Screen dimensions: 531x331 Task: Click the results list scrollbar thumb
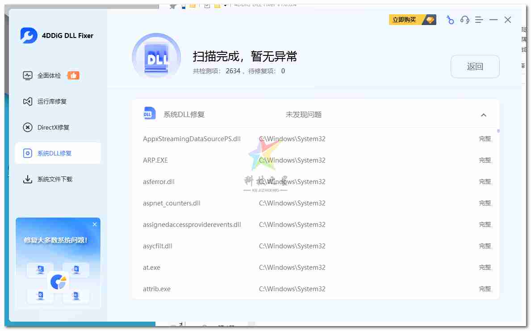(498, 131)
